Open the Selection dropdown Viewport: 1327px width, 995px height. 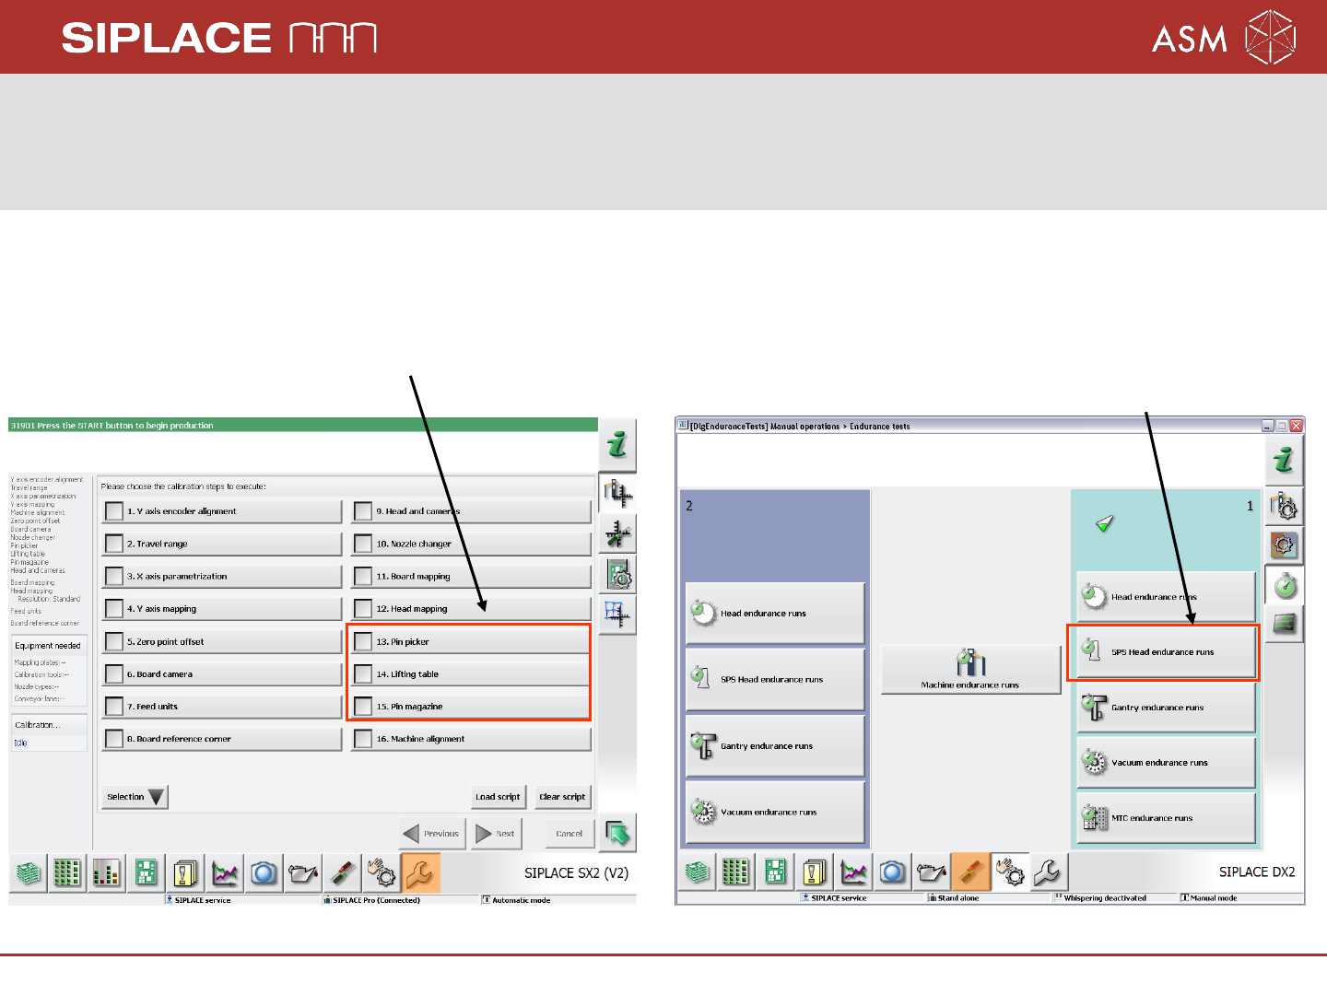[135, 797]
